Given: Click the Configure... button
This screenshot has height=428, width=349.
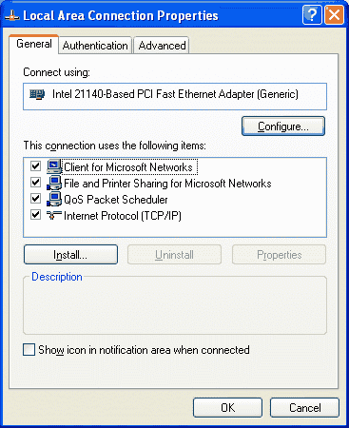Looking at the screenshot, I should [283, 126].
